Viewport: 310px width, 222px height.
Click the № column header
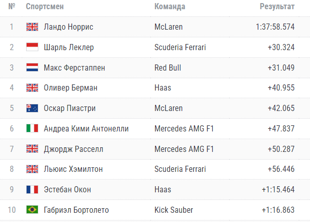coord(11,7)
